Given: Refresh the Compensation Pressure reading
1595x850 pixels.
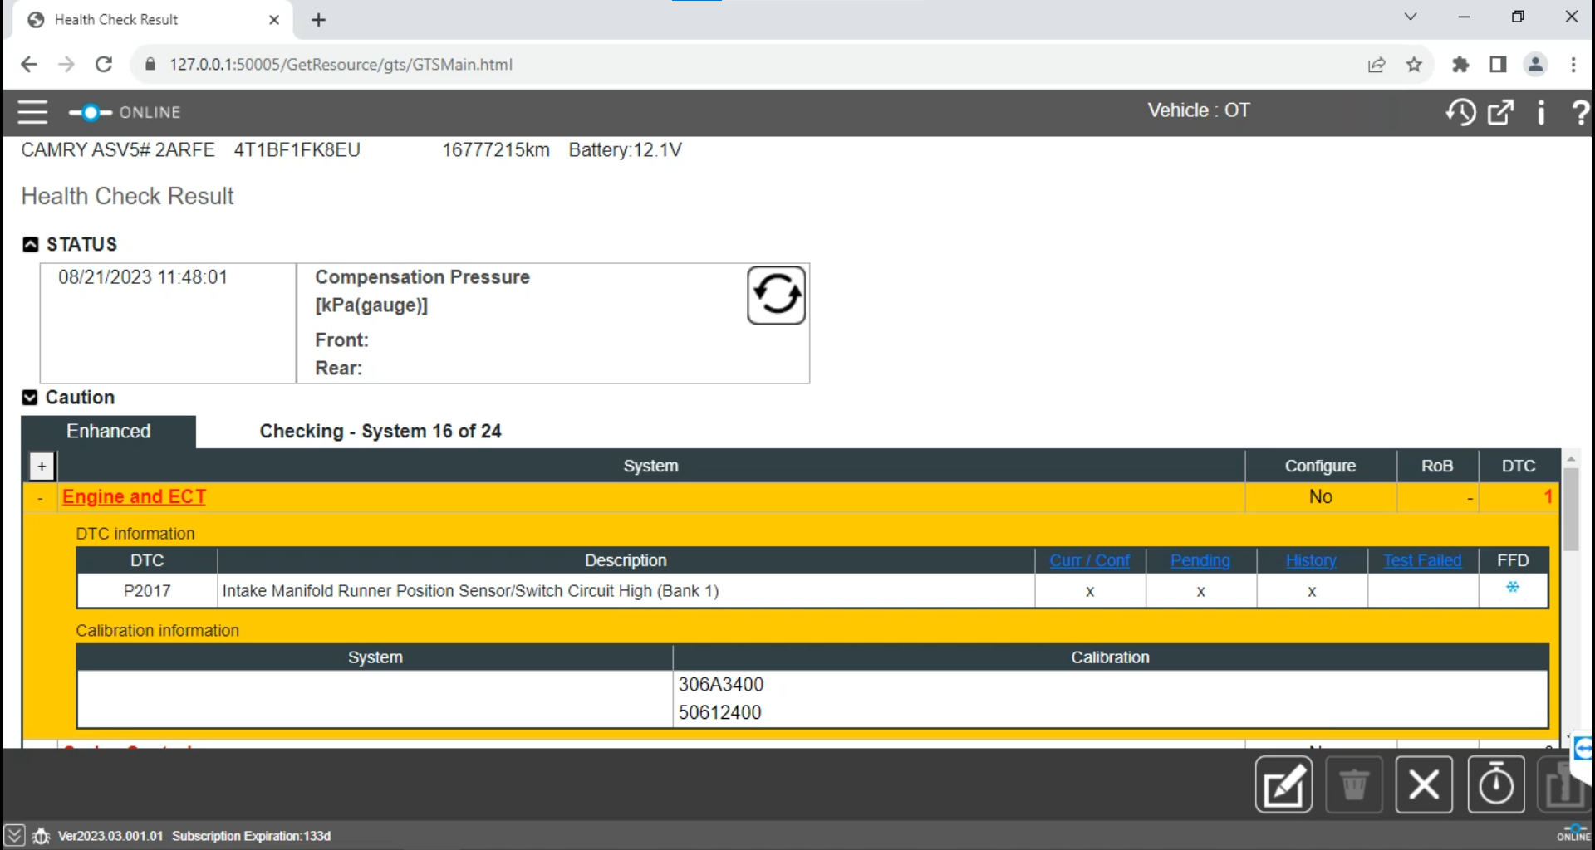Looking at the screenshot, I should (776, 295).
